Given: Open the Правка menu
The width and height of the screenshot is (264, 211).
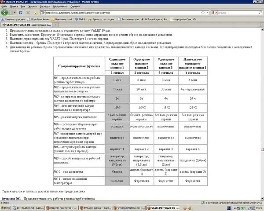Looking at the screenshot, I should point(14,7).
